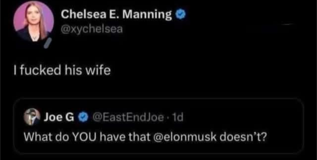Click the word 'that' before the mention
This screenshot has width=317, height=160.
[x=140, y=136]
